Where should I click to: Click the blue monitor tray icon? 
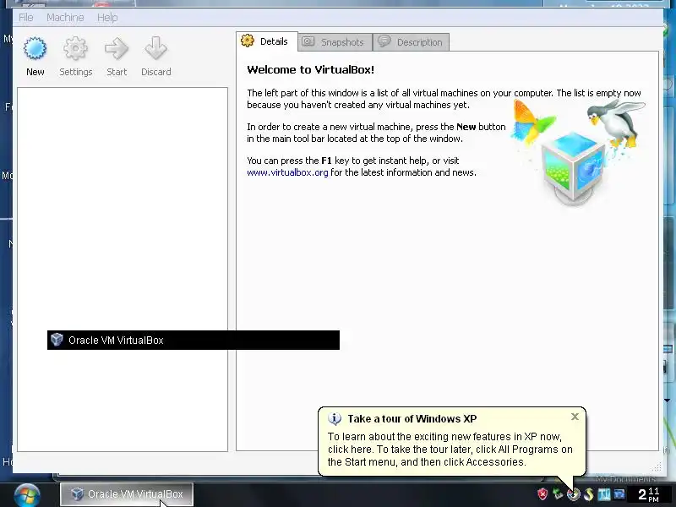click(619, 494)
